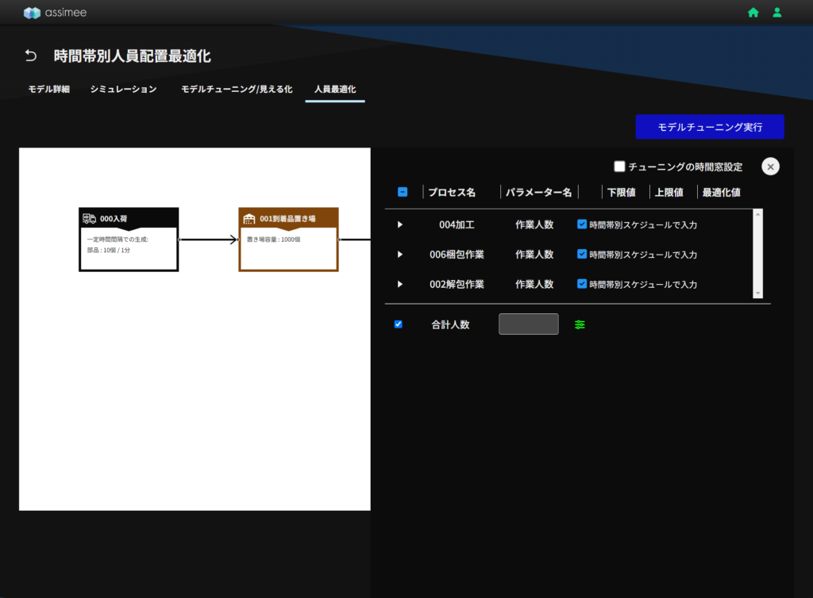Screen dimensions: 813x598
Task: Expand the 002解包作業 row
Action: (400, 284)
